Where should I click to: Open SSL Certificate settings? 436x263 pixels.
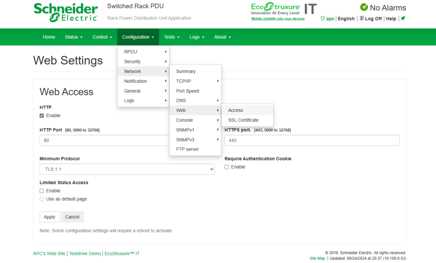(x=242, y=120)
